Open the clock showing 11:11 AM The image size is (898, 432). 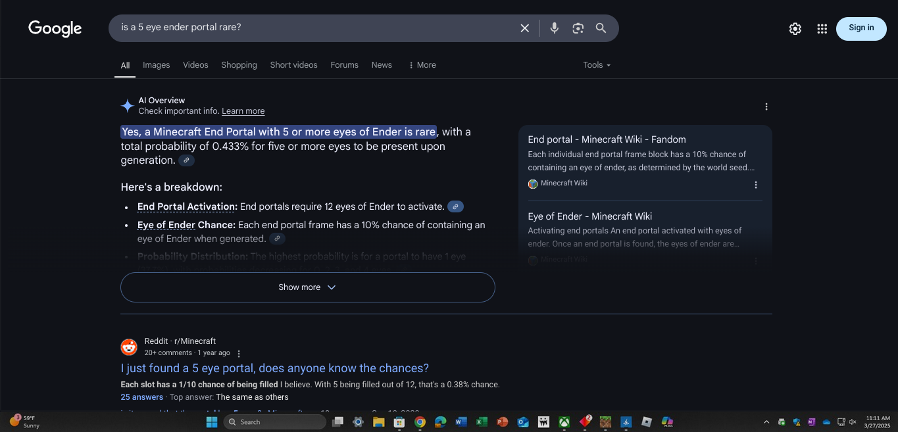pos(878,422)
